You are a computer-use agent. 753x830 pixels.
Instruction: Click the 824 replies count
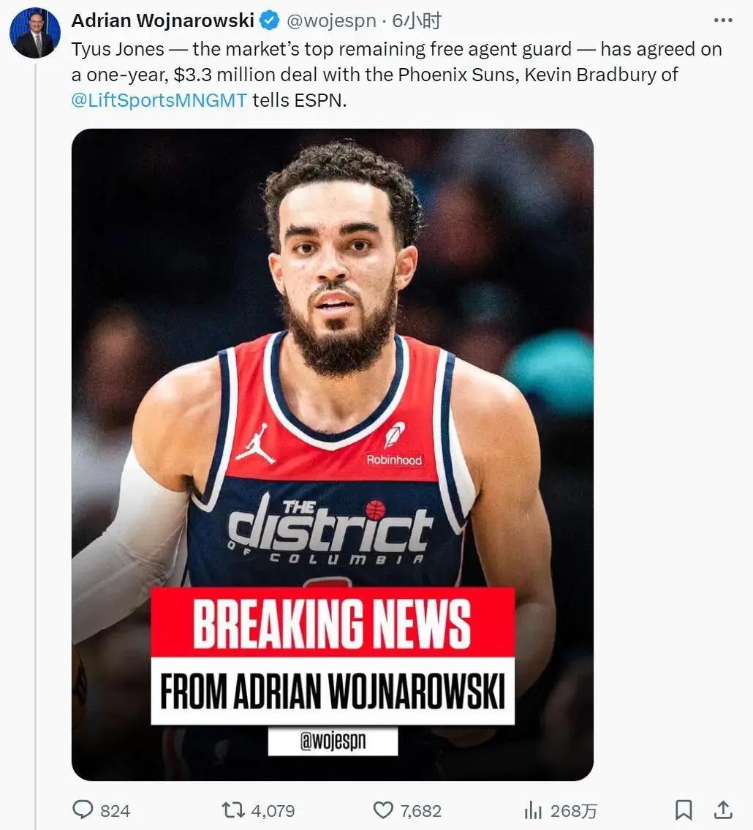coord(115,811)
